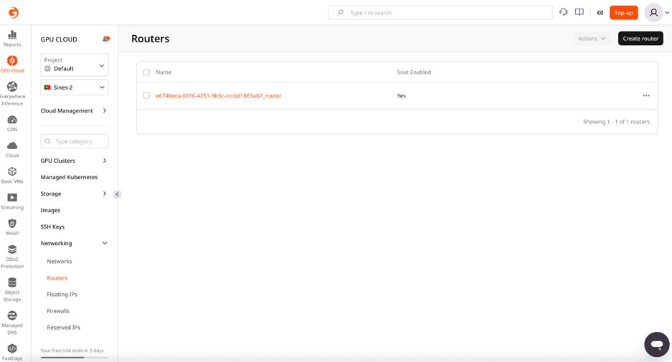The height and width of the screenshot is (362, 672).
Task: Open documentation book icon
Action: point(579,12)
